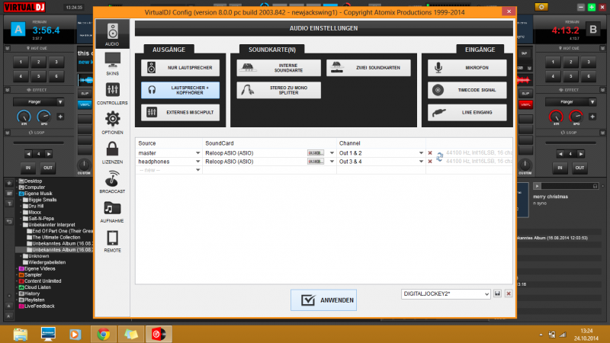Open the -- new -- source dropdown
610x343 pixels.
[x=197, y=170]
